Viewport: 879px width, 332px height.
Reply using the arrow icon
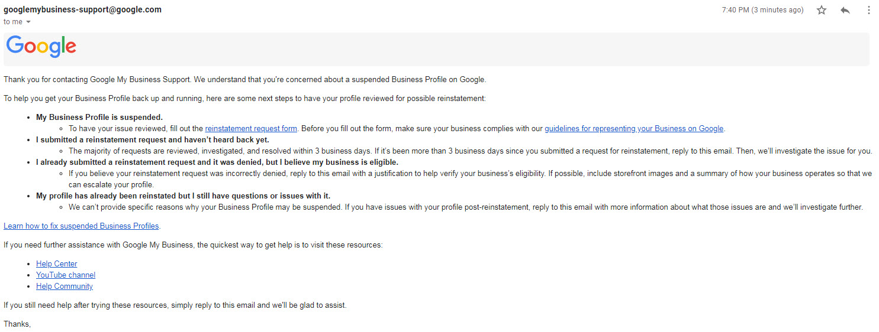click(x=845, y=10)
